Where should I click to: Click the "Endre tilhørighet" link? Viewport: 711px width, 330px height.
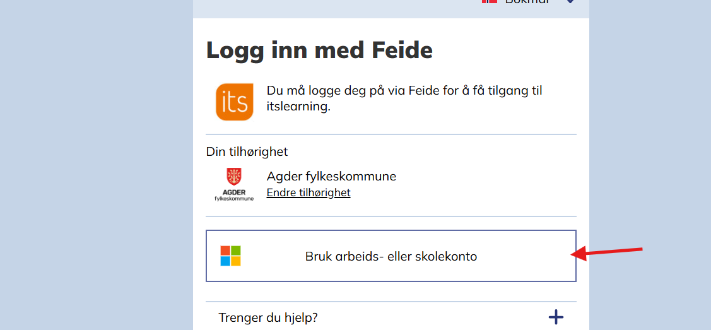tap(308, 192)
